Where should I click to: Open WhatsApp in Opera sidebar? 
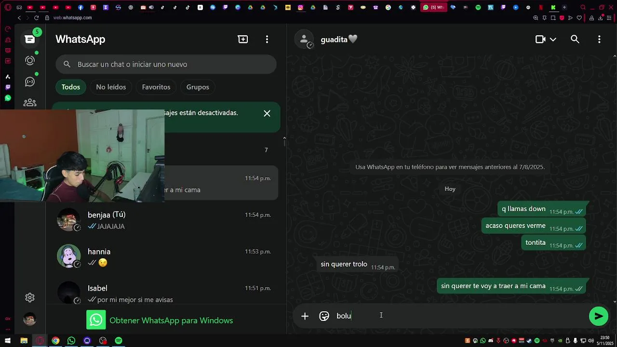[8, 98]
